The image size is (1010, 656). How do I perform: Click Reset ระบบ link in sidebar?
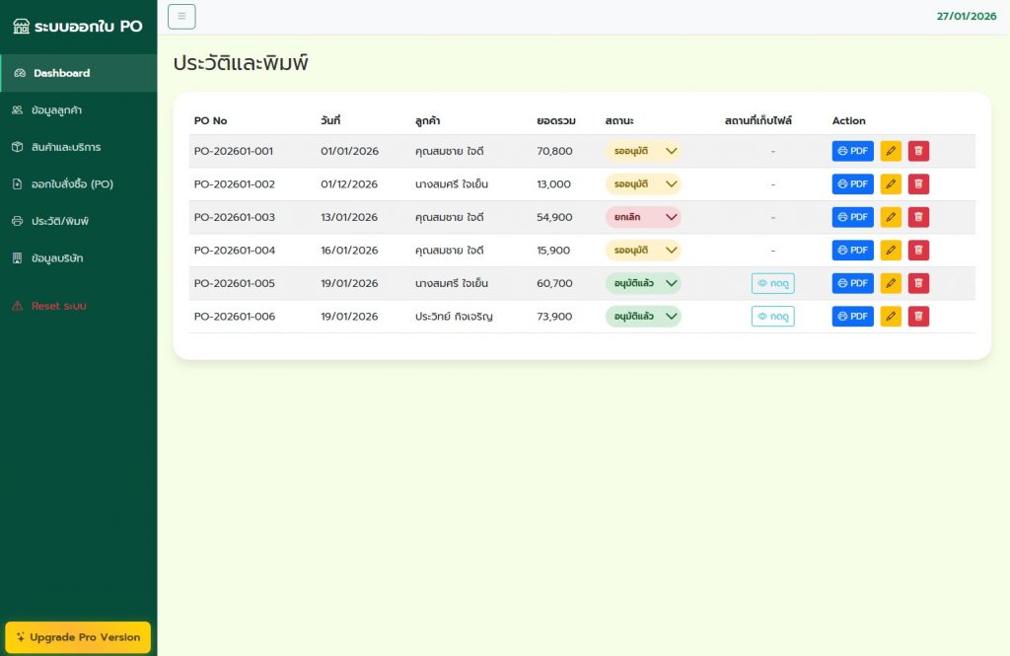point(58,306)
